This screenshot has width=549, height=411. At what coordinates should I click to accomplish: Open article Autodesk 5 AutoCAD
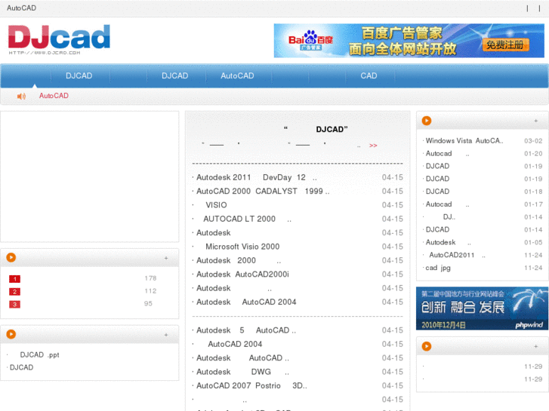coord(246,330)
